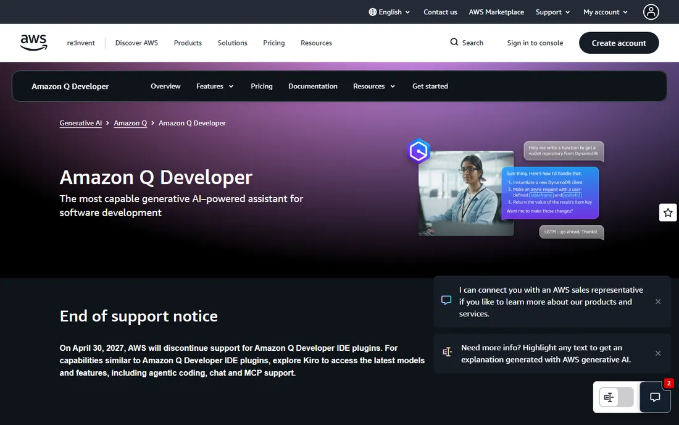679x425 pixels.
Task: Open Discover AWS menu
Action: (x=136, y=43)
